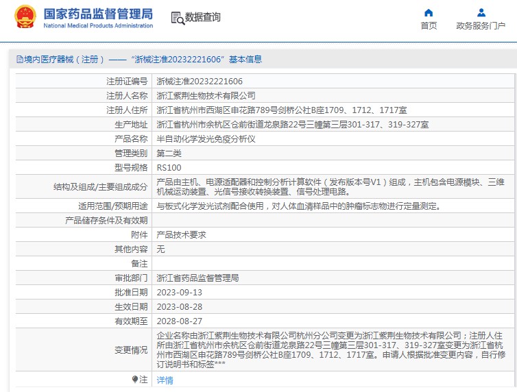The height and width of the screenshot is (392, 517).
Task: Click the 数据查询 magnifier document icon
Action: (177, 18)
